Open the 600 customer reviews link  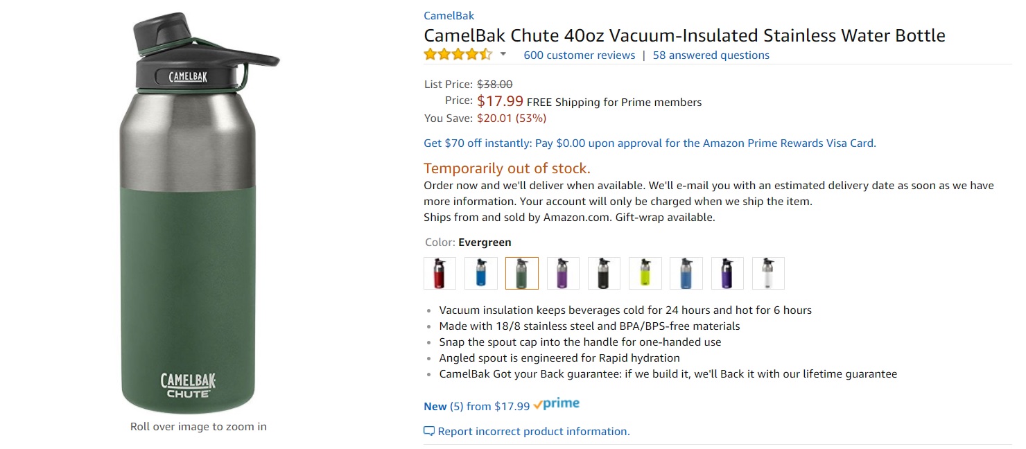pyautogui.click(x=579, y=55)
